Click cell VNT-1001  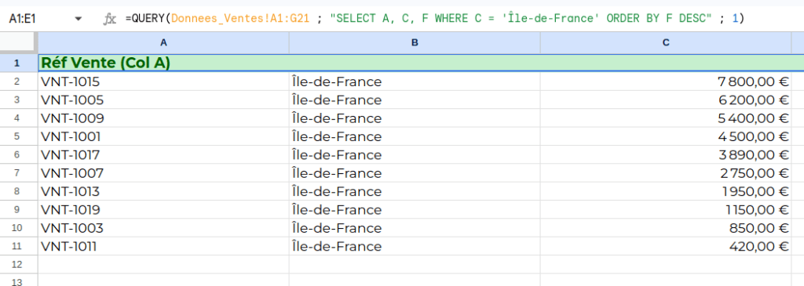163,136
